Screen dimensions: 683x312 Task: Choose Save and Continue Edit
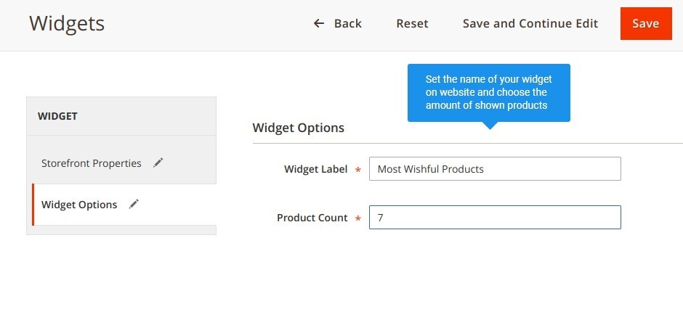pyautogui.click(x=530, y=23)
